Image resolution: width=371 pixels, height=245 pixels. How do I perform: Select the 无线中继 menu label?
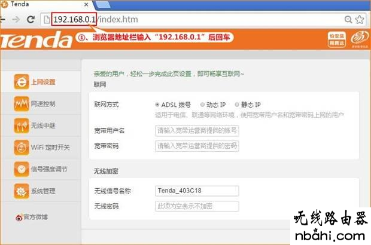pos(43,125)
